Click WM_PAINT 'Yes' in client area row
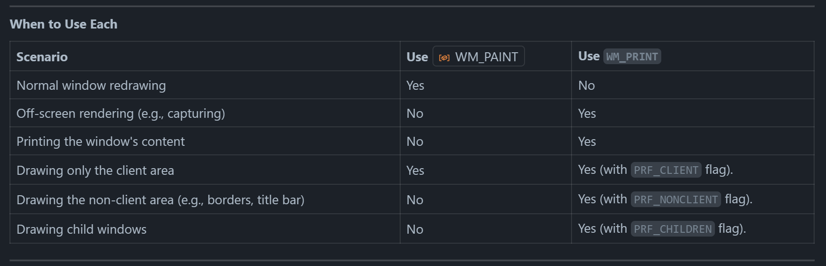 point(415,171)
